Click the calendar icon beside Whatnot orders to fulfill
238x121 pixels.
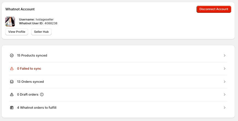(12, 108)
